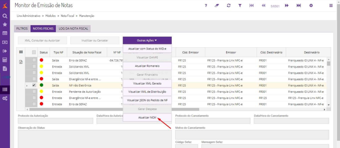Click the Linx logo at sidebar top
This screenshot has height=148, width=340.
coord(5,5)
